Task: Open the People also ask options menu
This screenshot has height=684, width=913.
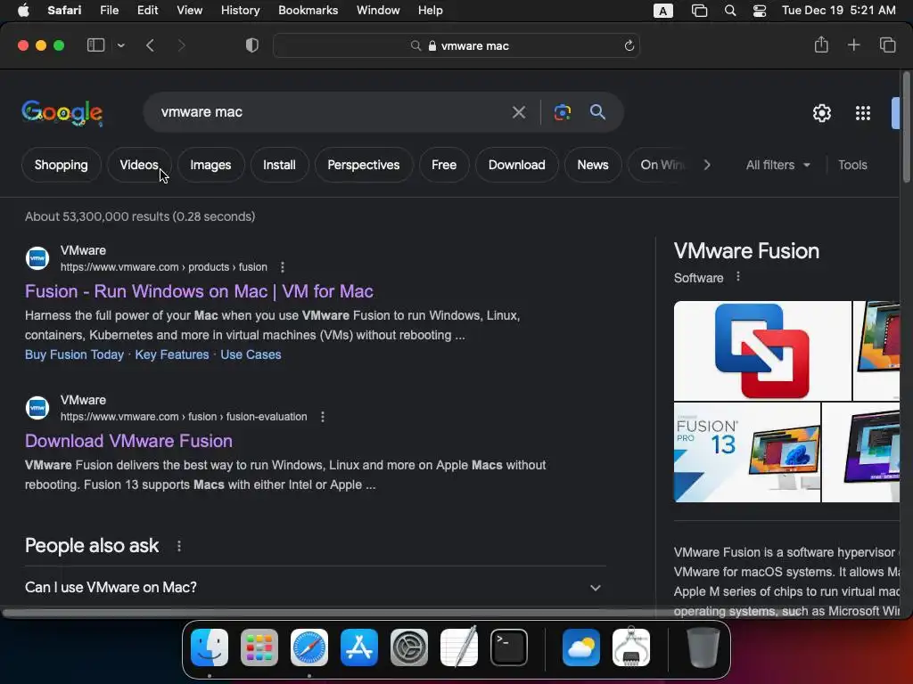Action: click(179, 546)
